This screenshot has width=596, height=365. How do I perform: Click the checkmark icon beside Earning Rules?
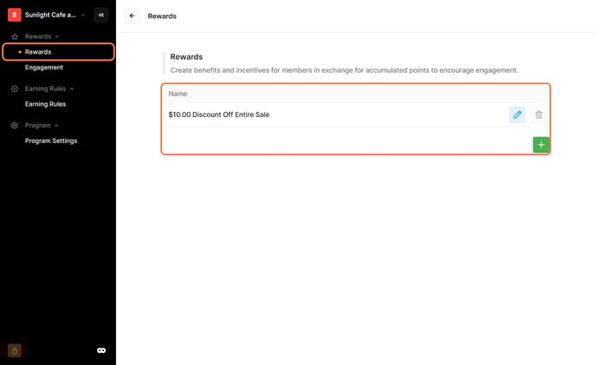point(15,88)
